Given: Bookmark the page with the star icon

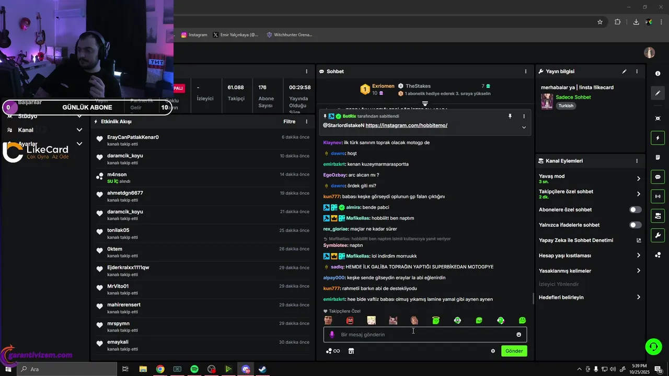Looking at the screenshot, I should point(600,22).
